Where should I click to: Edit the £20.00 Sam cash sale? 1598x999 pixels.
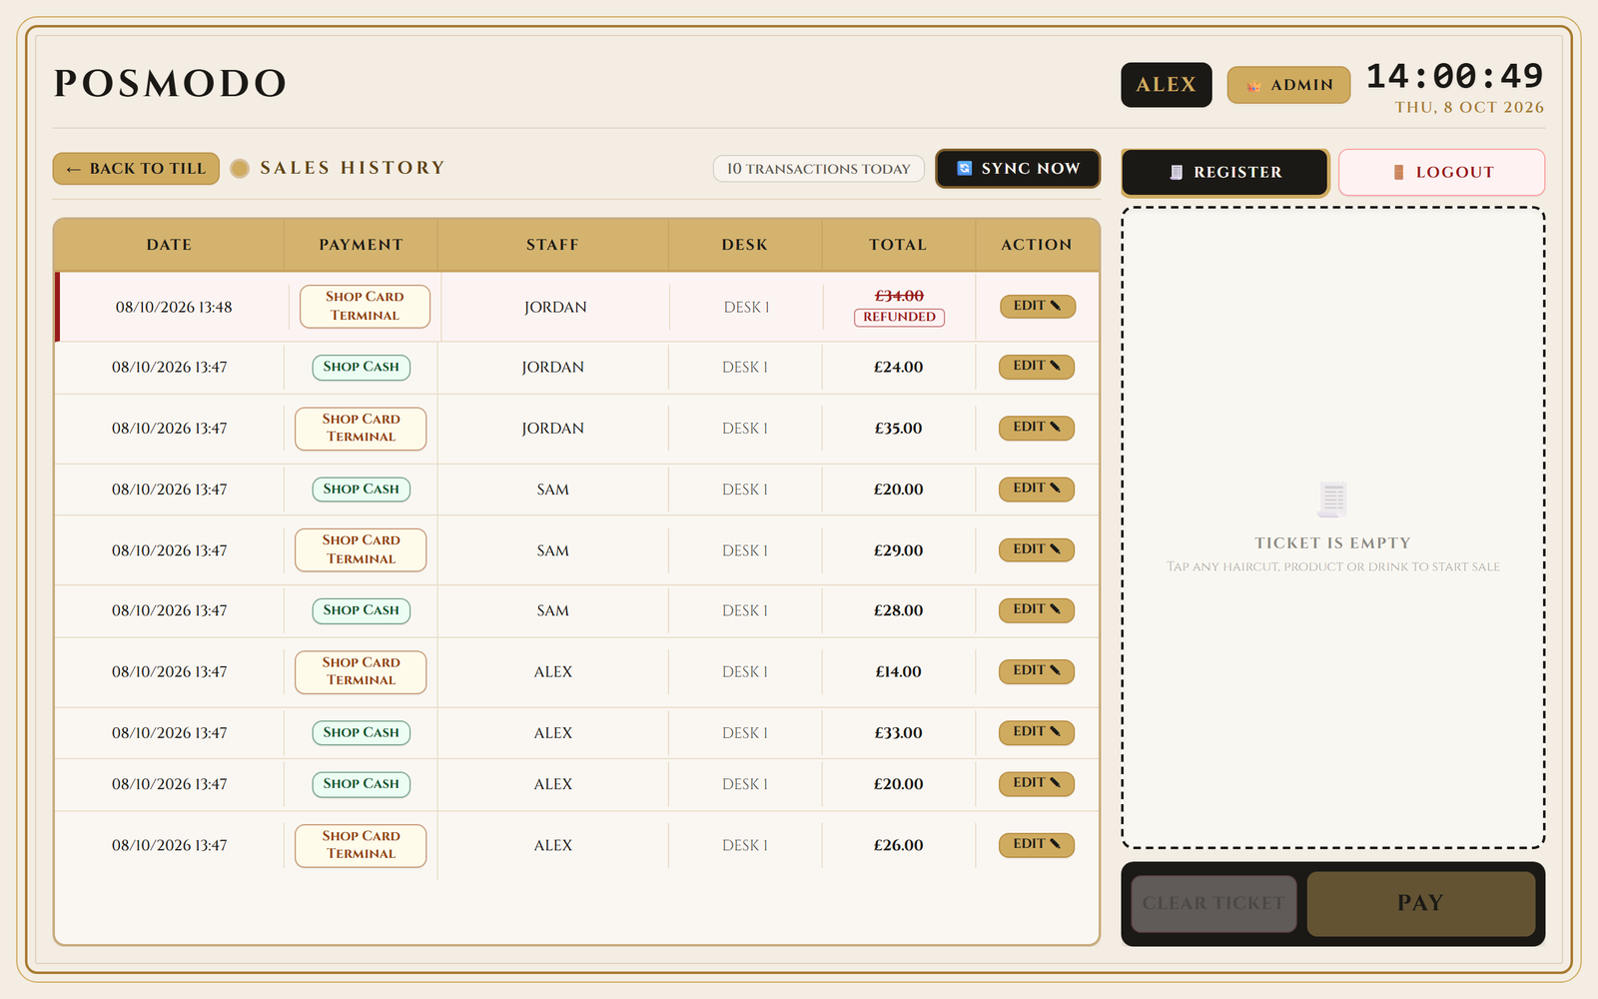(1037, 489)
